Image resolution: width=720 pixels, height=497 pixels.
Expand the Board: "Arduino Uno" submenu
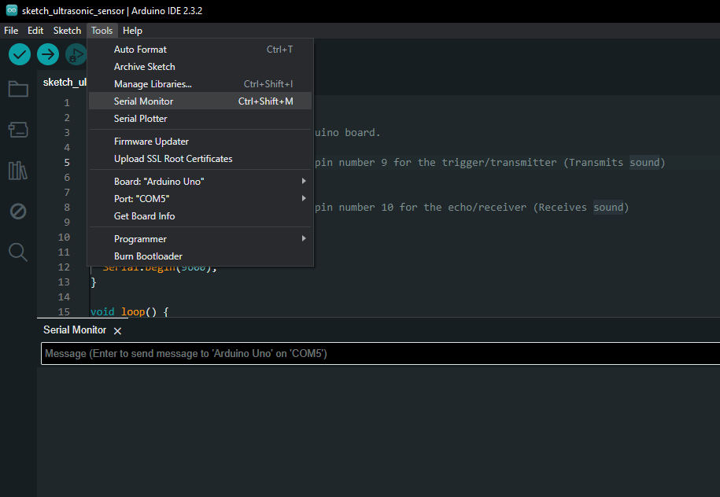(200, 182)
